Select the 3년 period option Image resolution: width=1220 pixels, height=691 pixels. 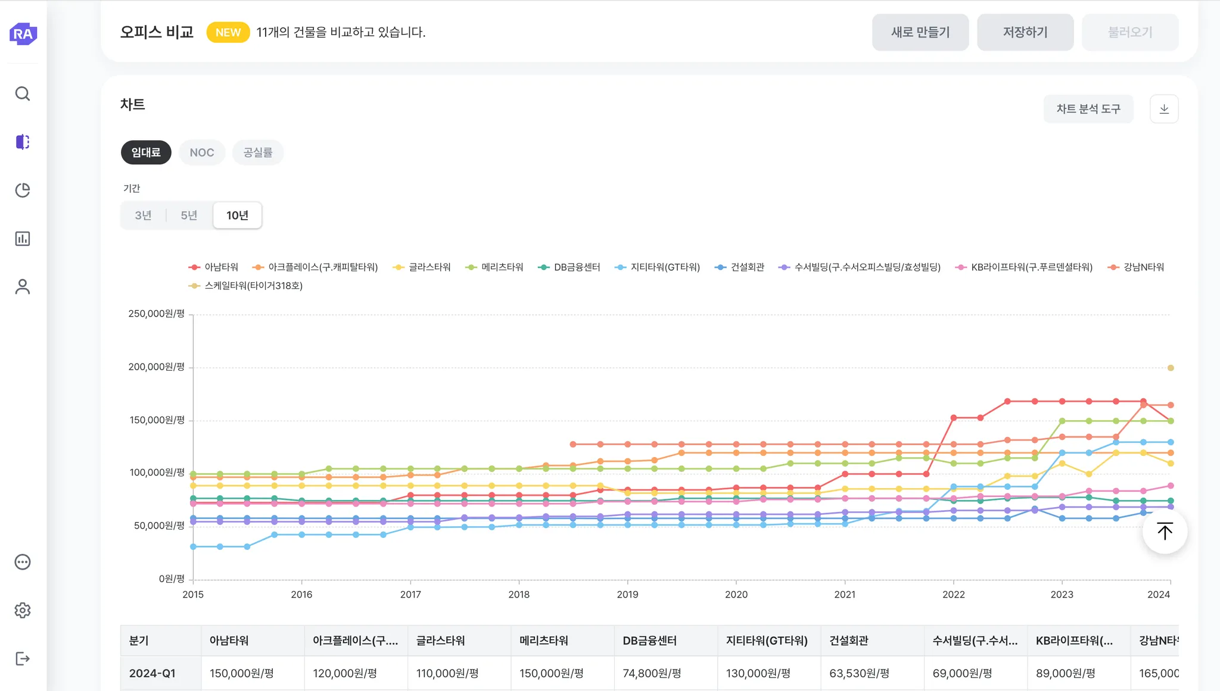143,215
